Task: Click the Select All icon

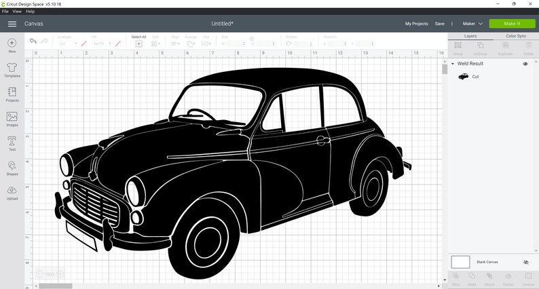Action: click(139, 43)
